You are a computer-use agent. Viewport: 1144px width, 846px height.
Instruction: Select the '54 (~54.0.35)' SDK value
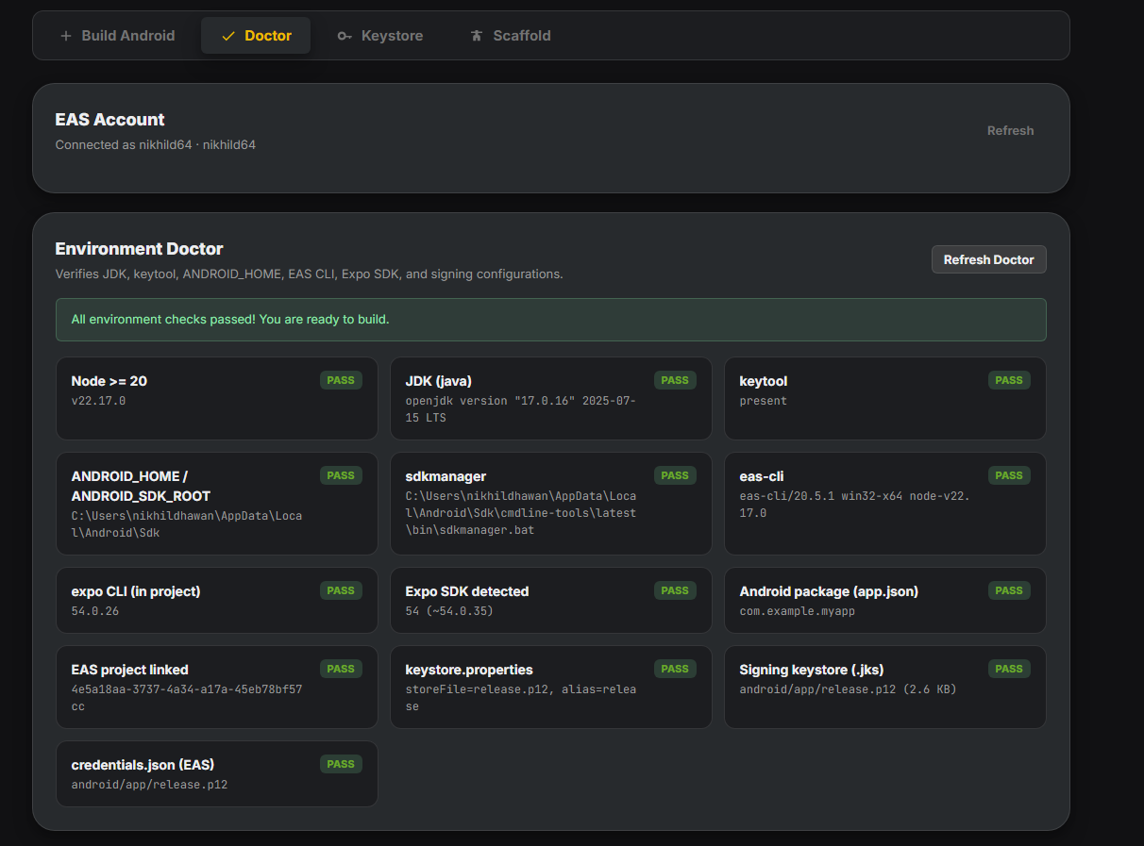(x=448, y=611)
